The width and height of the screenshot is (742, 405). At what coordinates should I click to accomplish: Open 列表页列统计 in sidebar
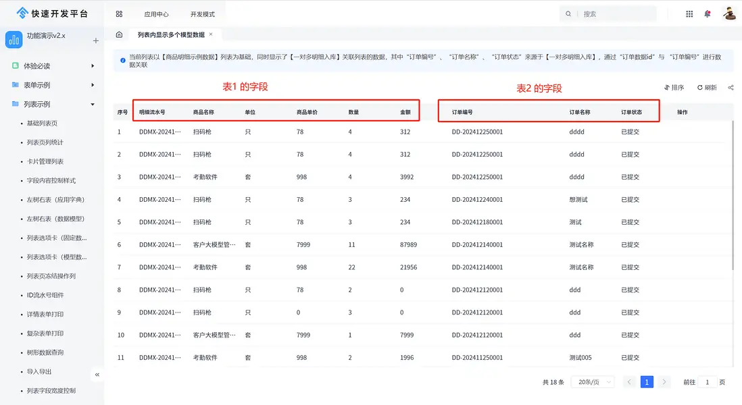click(x=45, y=142)
